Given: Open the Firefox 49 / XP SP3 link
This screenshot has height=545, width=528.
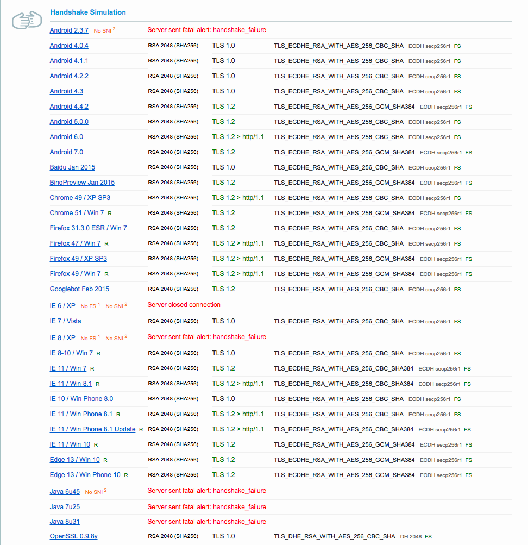Looking at the screenshot, I should point(78,259).
